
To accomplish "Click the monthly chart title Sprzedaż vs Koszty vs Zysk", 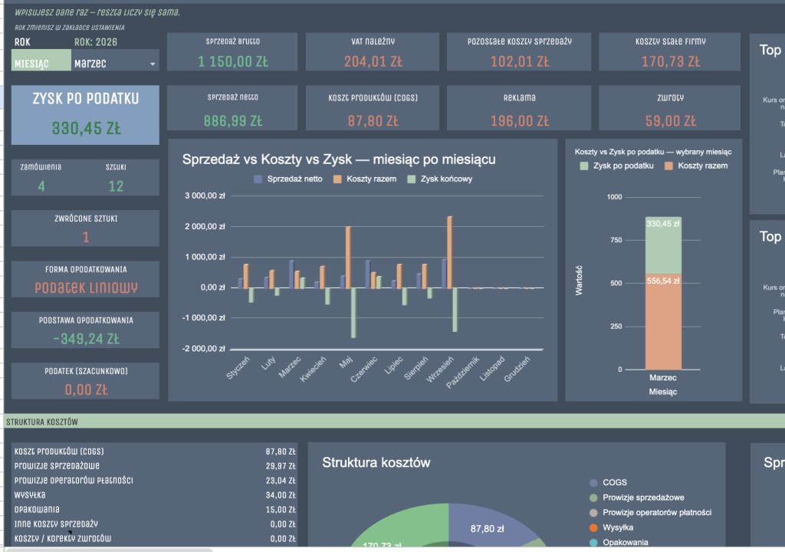I will [x=338, y=159].
